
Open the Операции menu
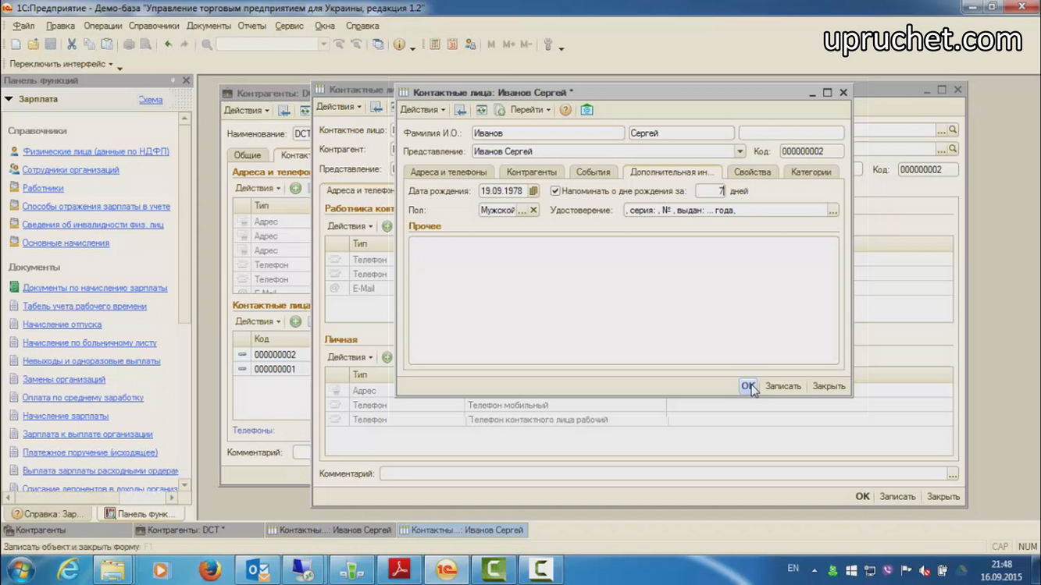click(x=103, y=26)
